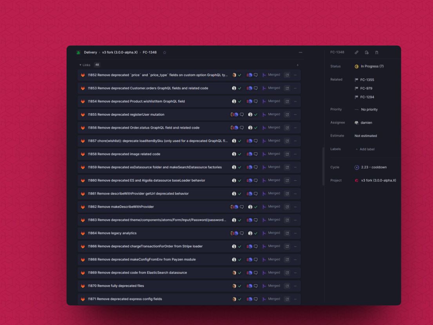Click pipeline passed check on !1860 row
Screen dimensions: 433x325
tap(240, 180)
